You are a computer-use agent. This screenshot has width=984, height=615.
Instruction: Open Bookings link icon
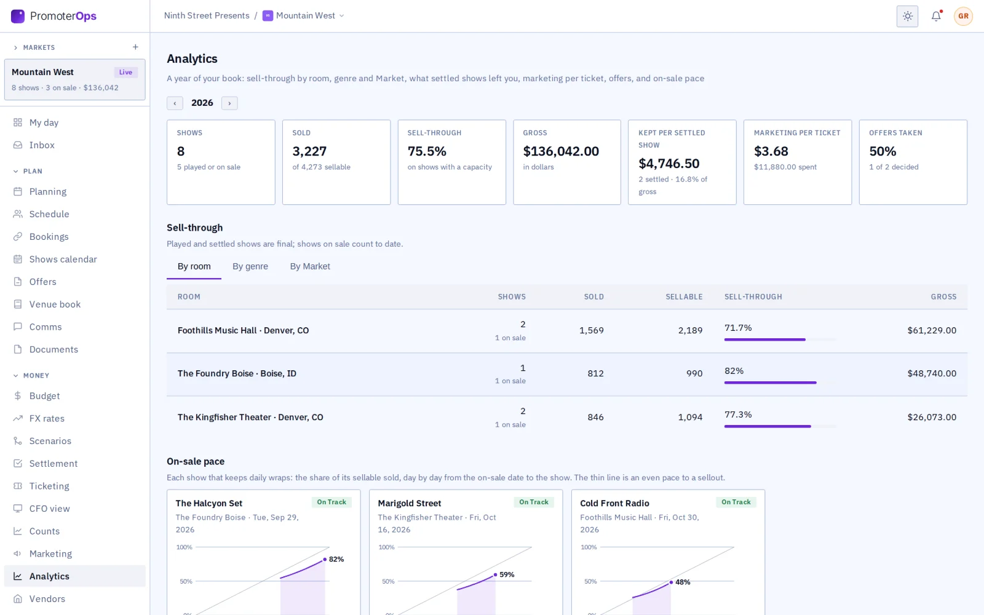pyautogui.click(x=18, y=237)
